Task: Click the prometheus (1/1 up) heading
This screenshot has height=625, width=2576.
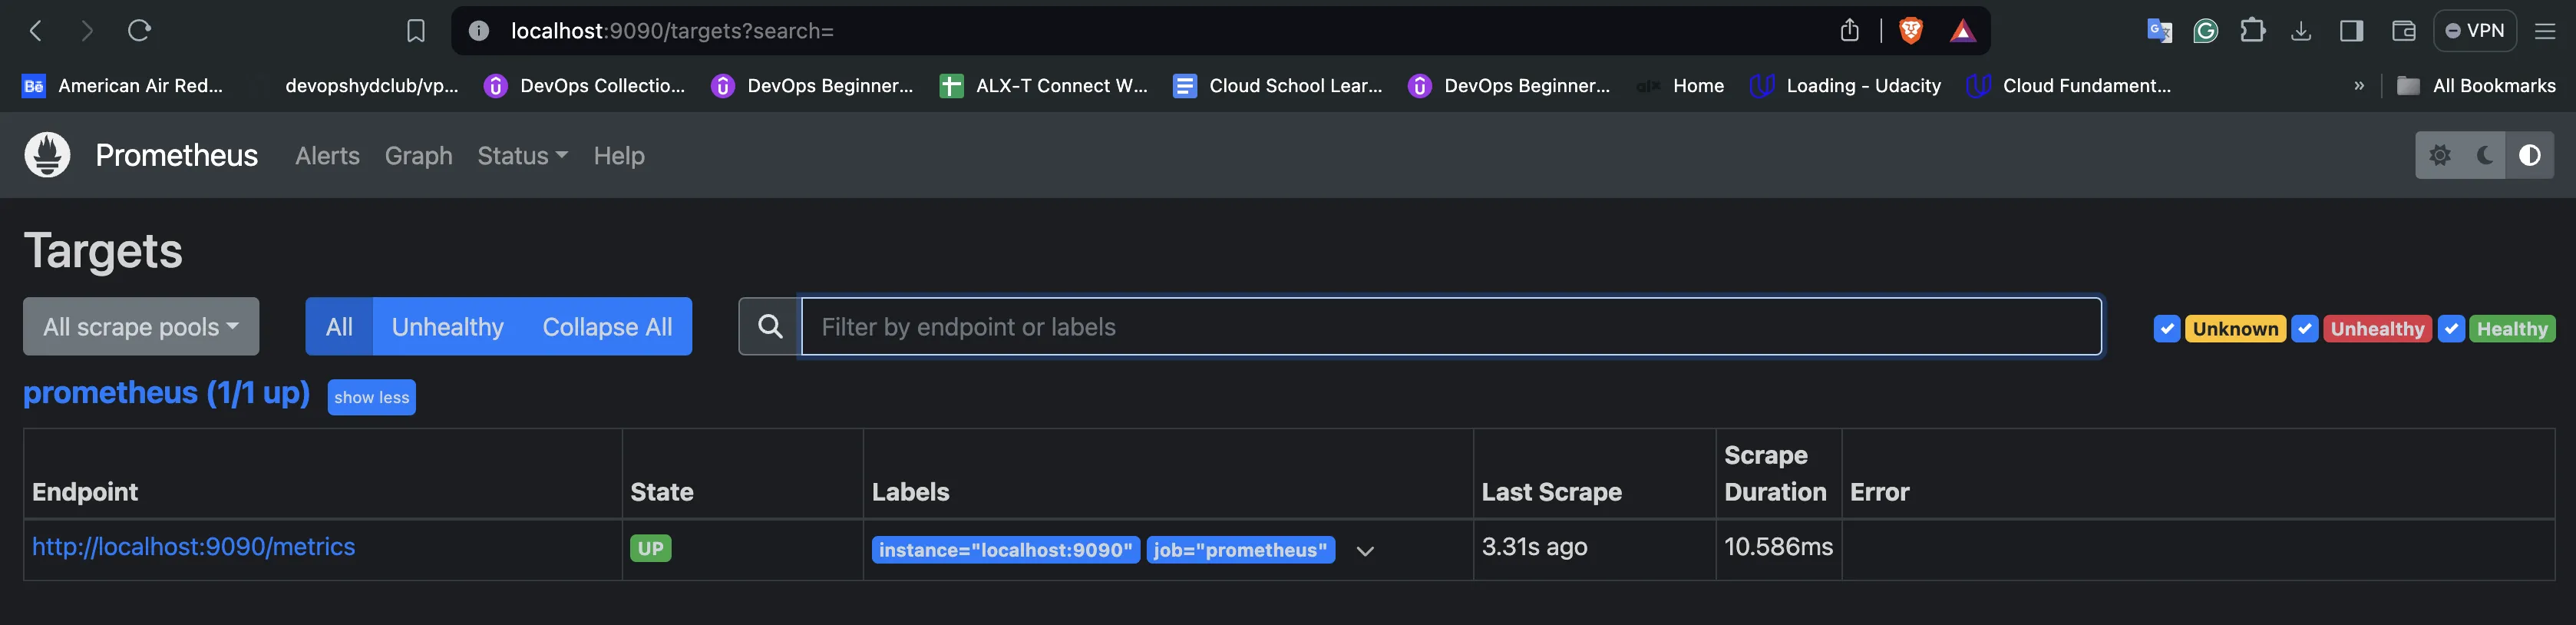Action: [167, 393]
